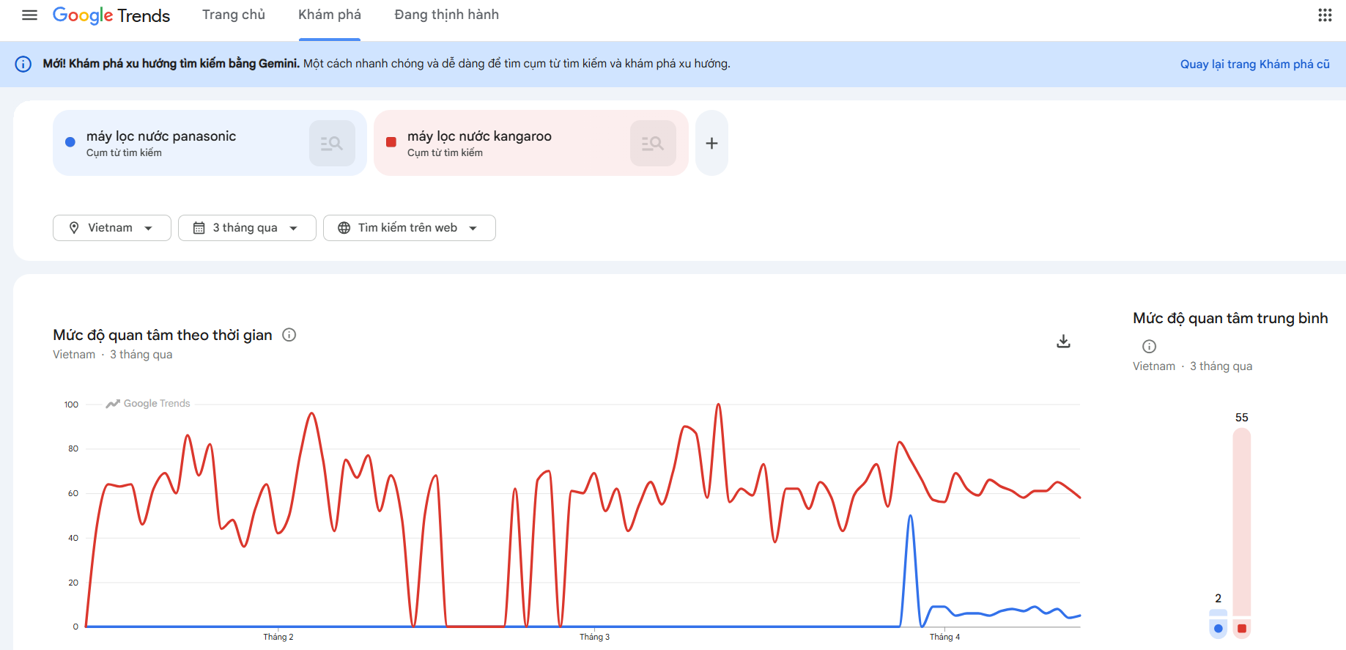Download the interest over time chart
The image size is (1346, 650).
tap(1063, 341)
